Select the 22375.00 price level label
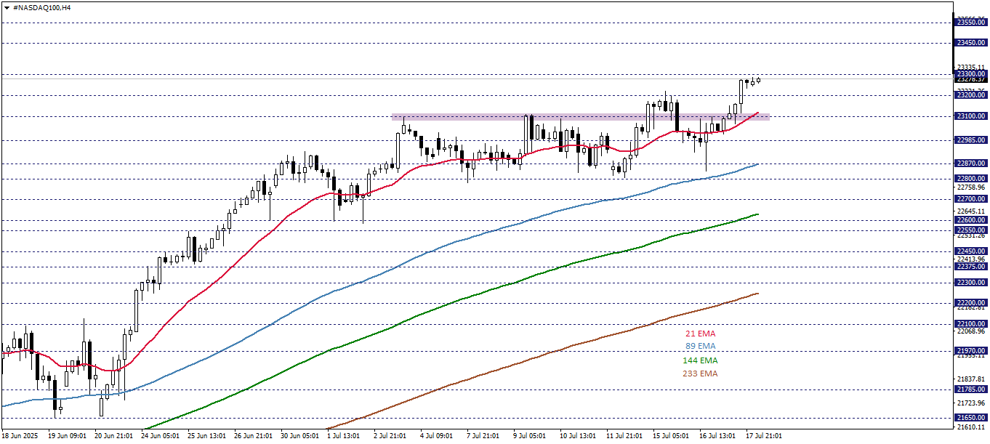 [x=970, y=267]
